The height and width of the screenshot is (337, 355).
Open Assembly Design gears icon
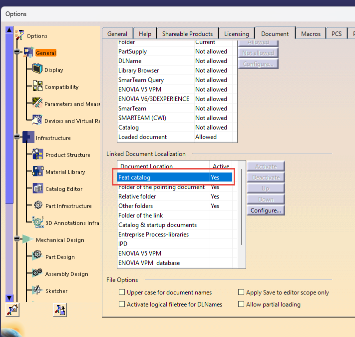[x=37, y=272]
